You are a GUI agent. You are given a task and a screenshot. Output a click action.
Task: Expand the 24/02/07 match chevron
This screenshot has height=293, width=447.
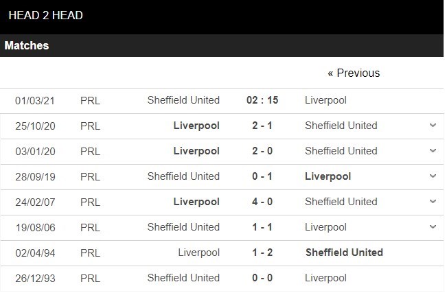click(x=433, y=202)
